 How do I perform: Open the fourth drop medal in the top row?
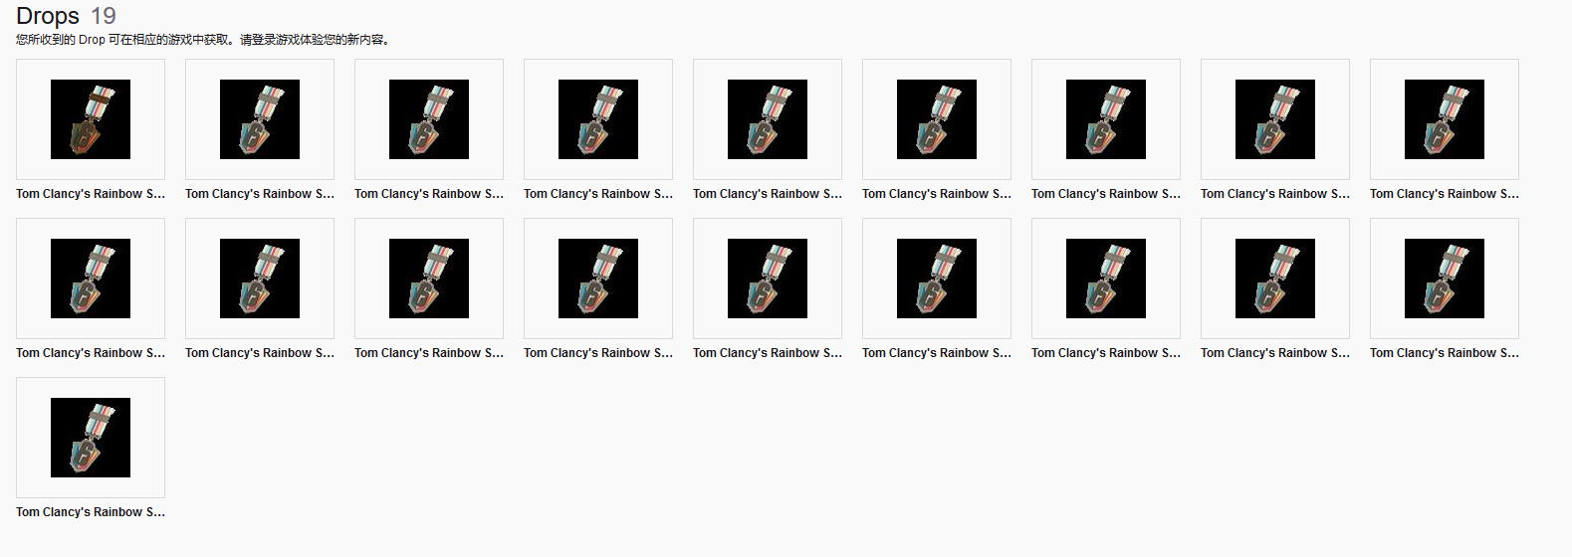coord(598,119)
